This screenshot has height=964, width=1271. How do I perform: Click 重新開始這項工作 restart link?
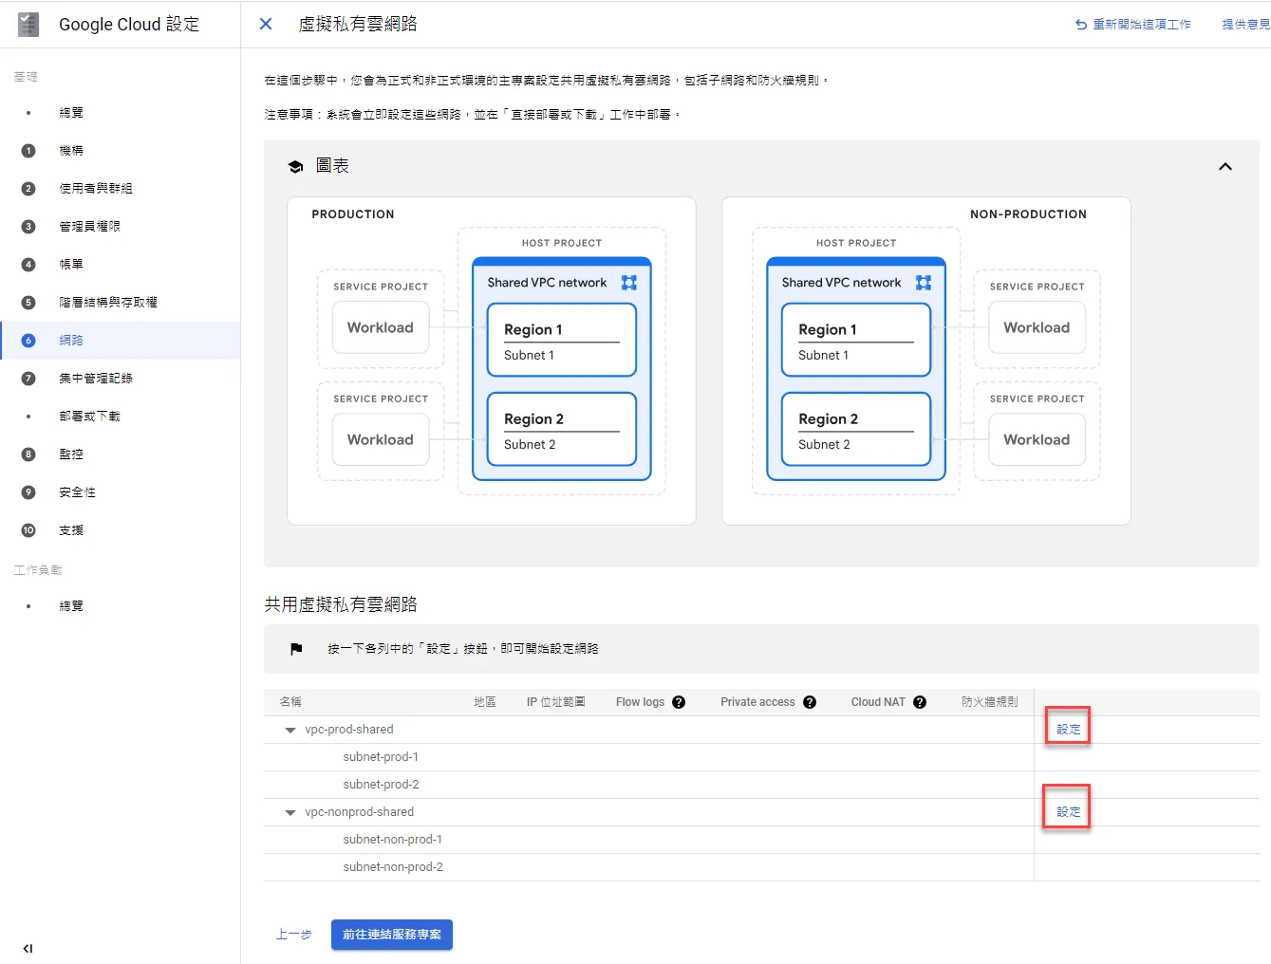pos(1132,25)
